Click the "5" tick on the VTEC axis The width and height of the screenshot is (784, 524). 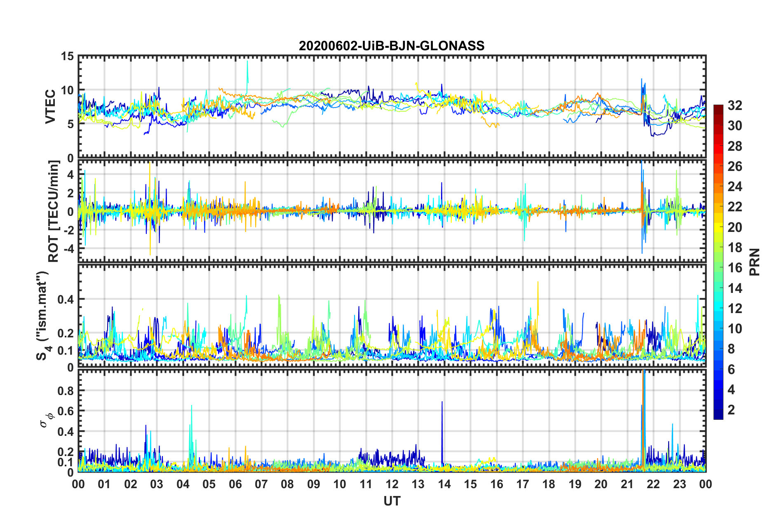point(70,124)
